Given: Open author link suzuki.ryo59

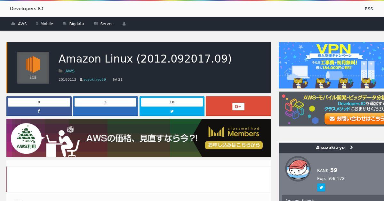Looking at the screenshot, I should tap(95, 79).
